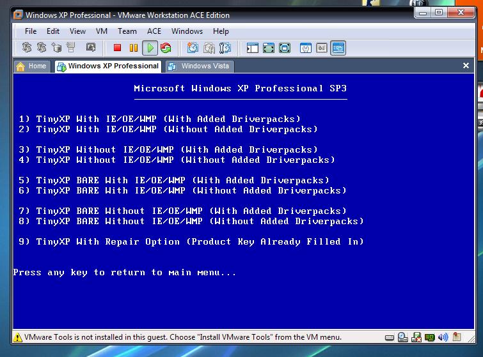
Task: Click the Revert to snapshot icon
Action: (x=209, y=48)
